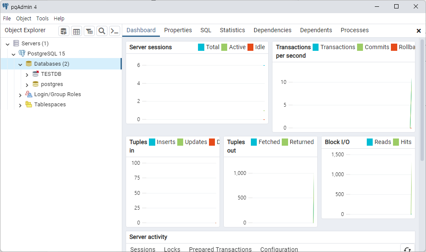Open the Object menu
This screenshot has width=426, height=252.
24,19
